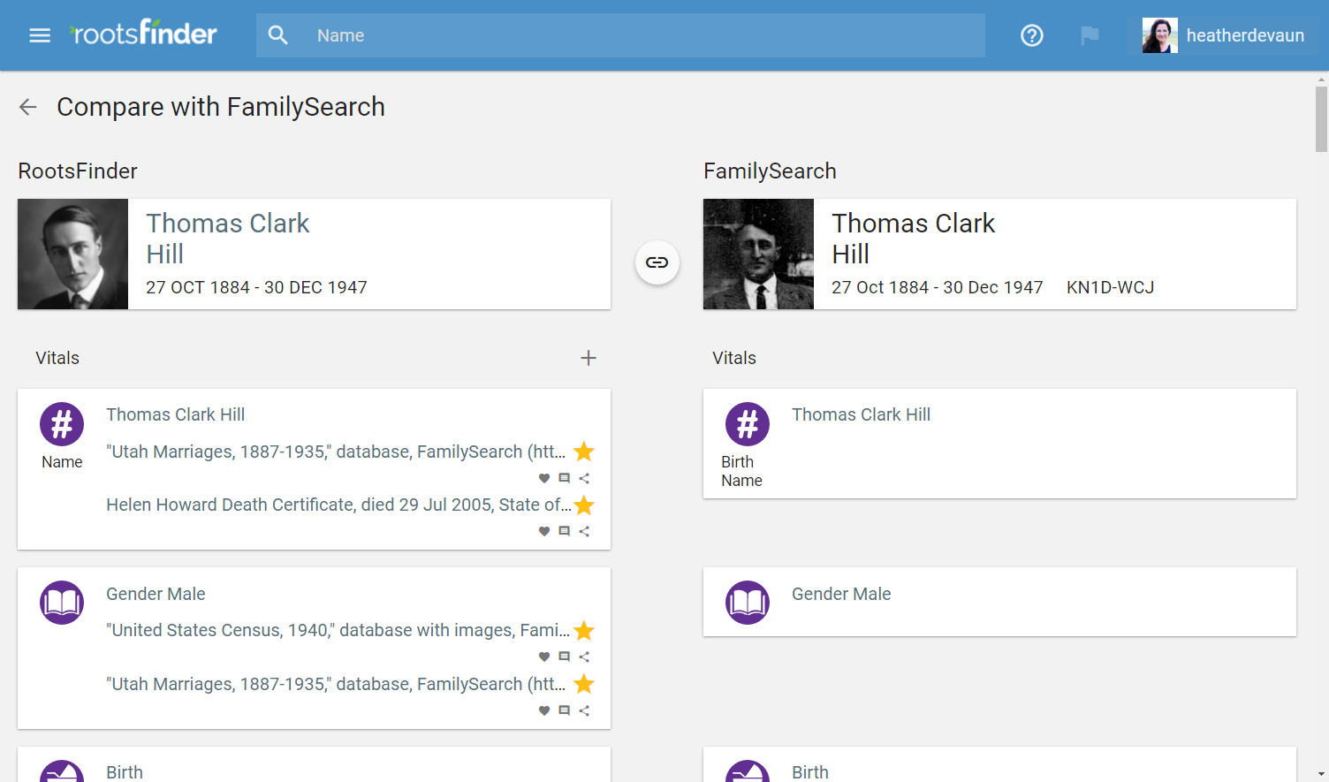1329x782 pixels.
Task: Add a vital with the plus icon
Action: pos(589,358)
